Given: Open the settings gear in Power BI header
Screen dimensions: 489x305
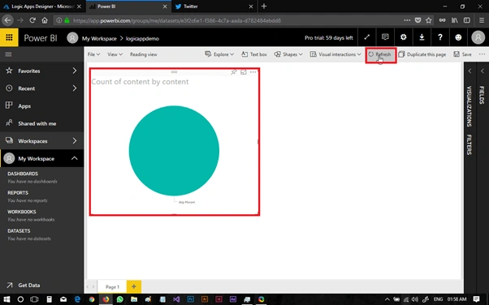Looking at the screenshot, I should [x=403, y=37].
